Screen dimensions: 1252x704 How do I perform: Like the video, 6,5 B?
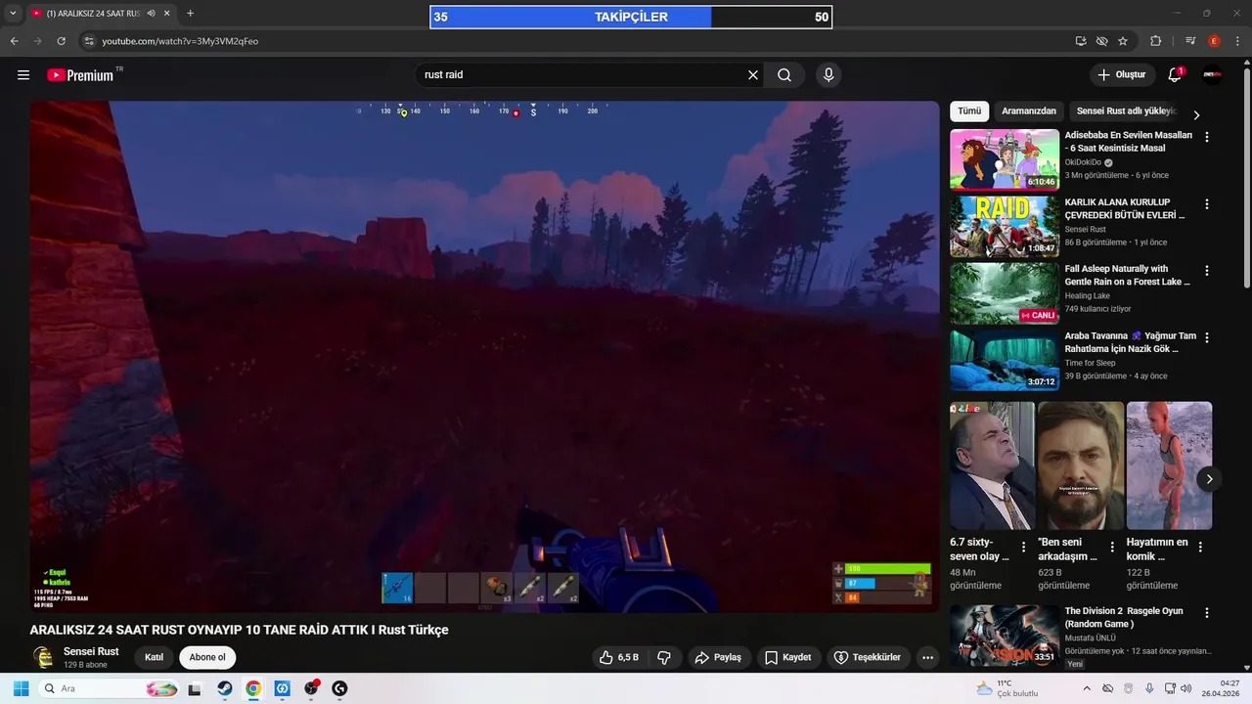click(x=619, y=657)
